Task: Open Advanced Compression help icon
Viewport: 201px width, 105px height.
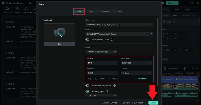Action: tap(115, 86)
